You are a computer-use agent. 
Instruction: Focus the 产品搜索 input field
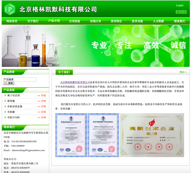tap(20, 79)
